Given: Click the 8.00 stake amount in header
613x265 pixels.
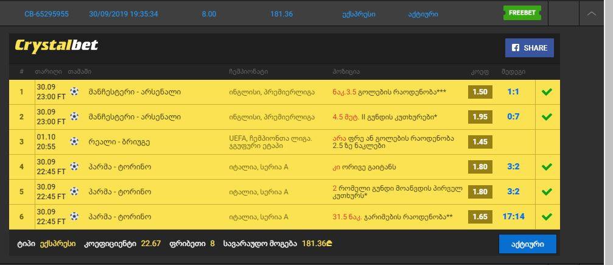Looking at the screenshot, I should (x=209, y=14).
